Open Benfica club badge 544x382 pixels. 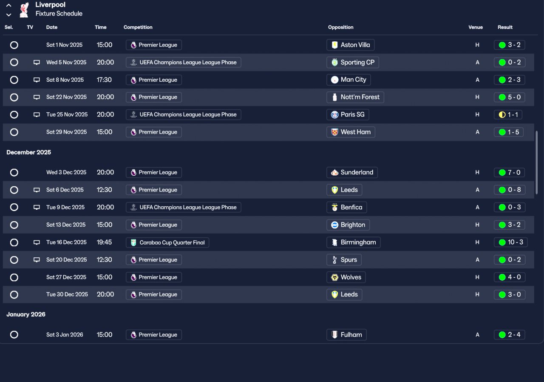(334, 208)
